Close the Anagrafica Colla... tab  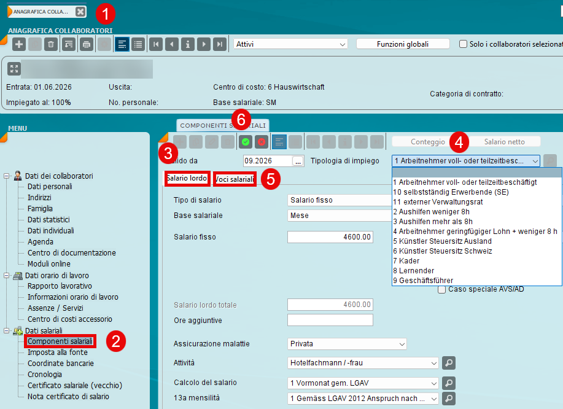click(80, 12)
